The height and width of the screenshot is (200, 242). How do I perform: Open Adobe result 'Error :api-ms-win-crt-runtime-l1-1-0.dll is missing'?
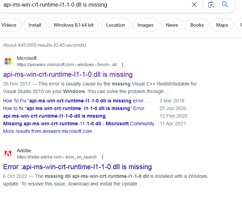[77, 167]
